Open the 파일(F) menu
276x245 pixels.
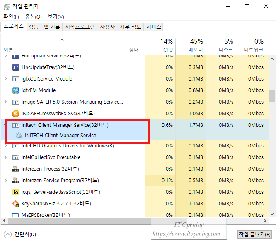[11, 17]
